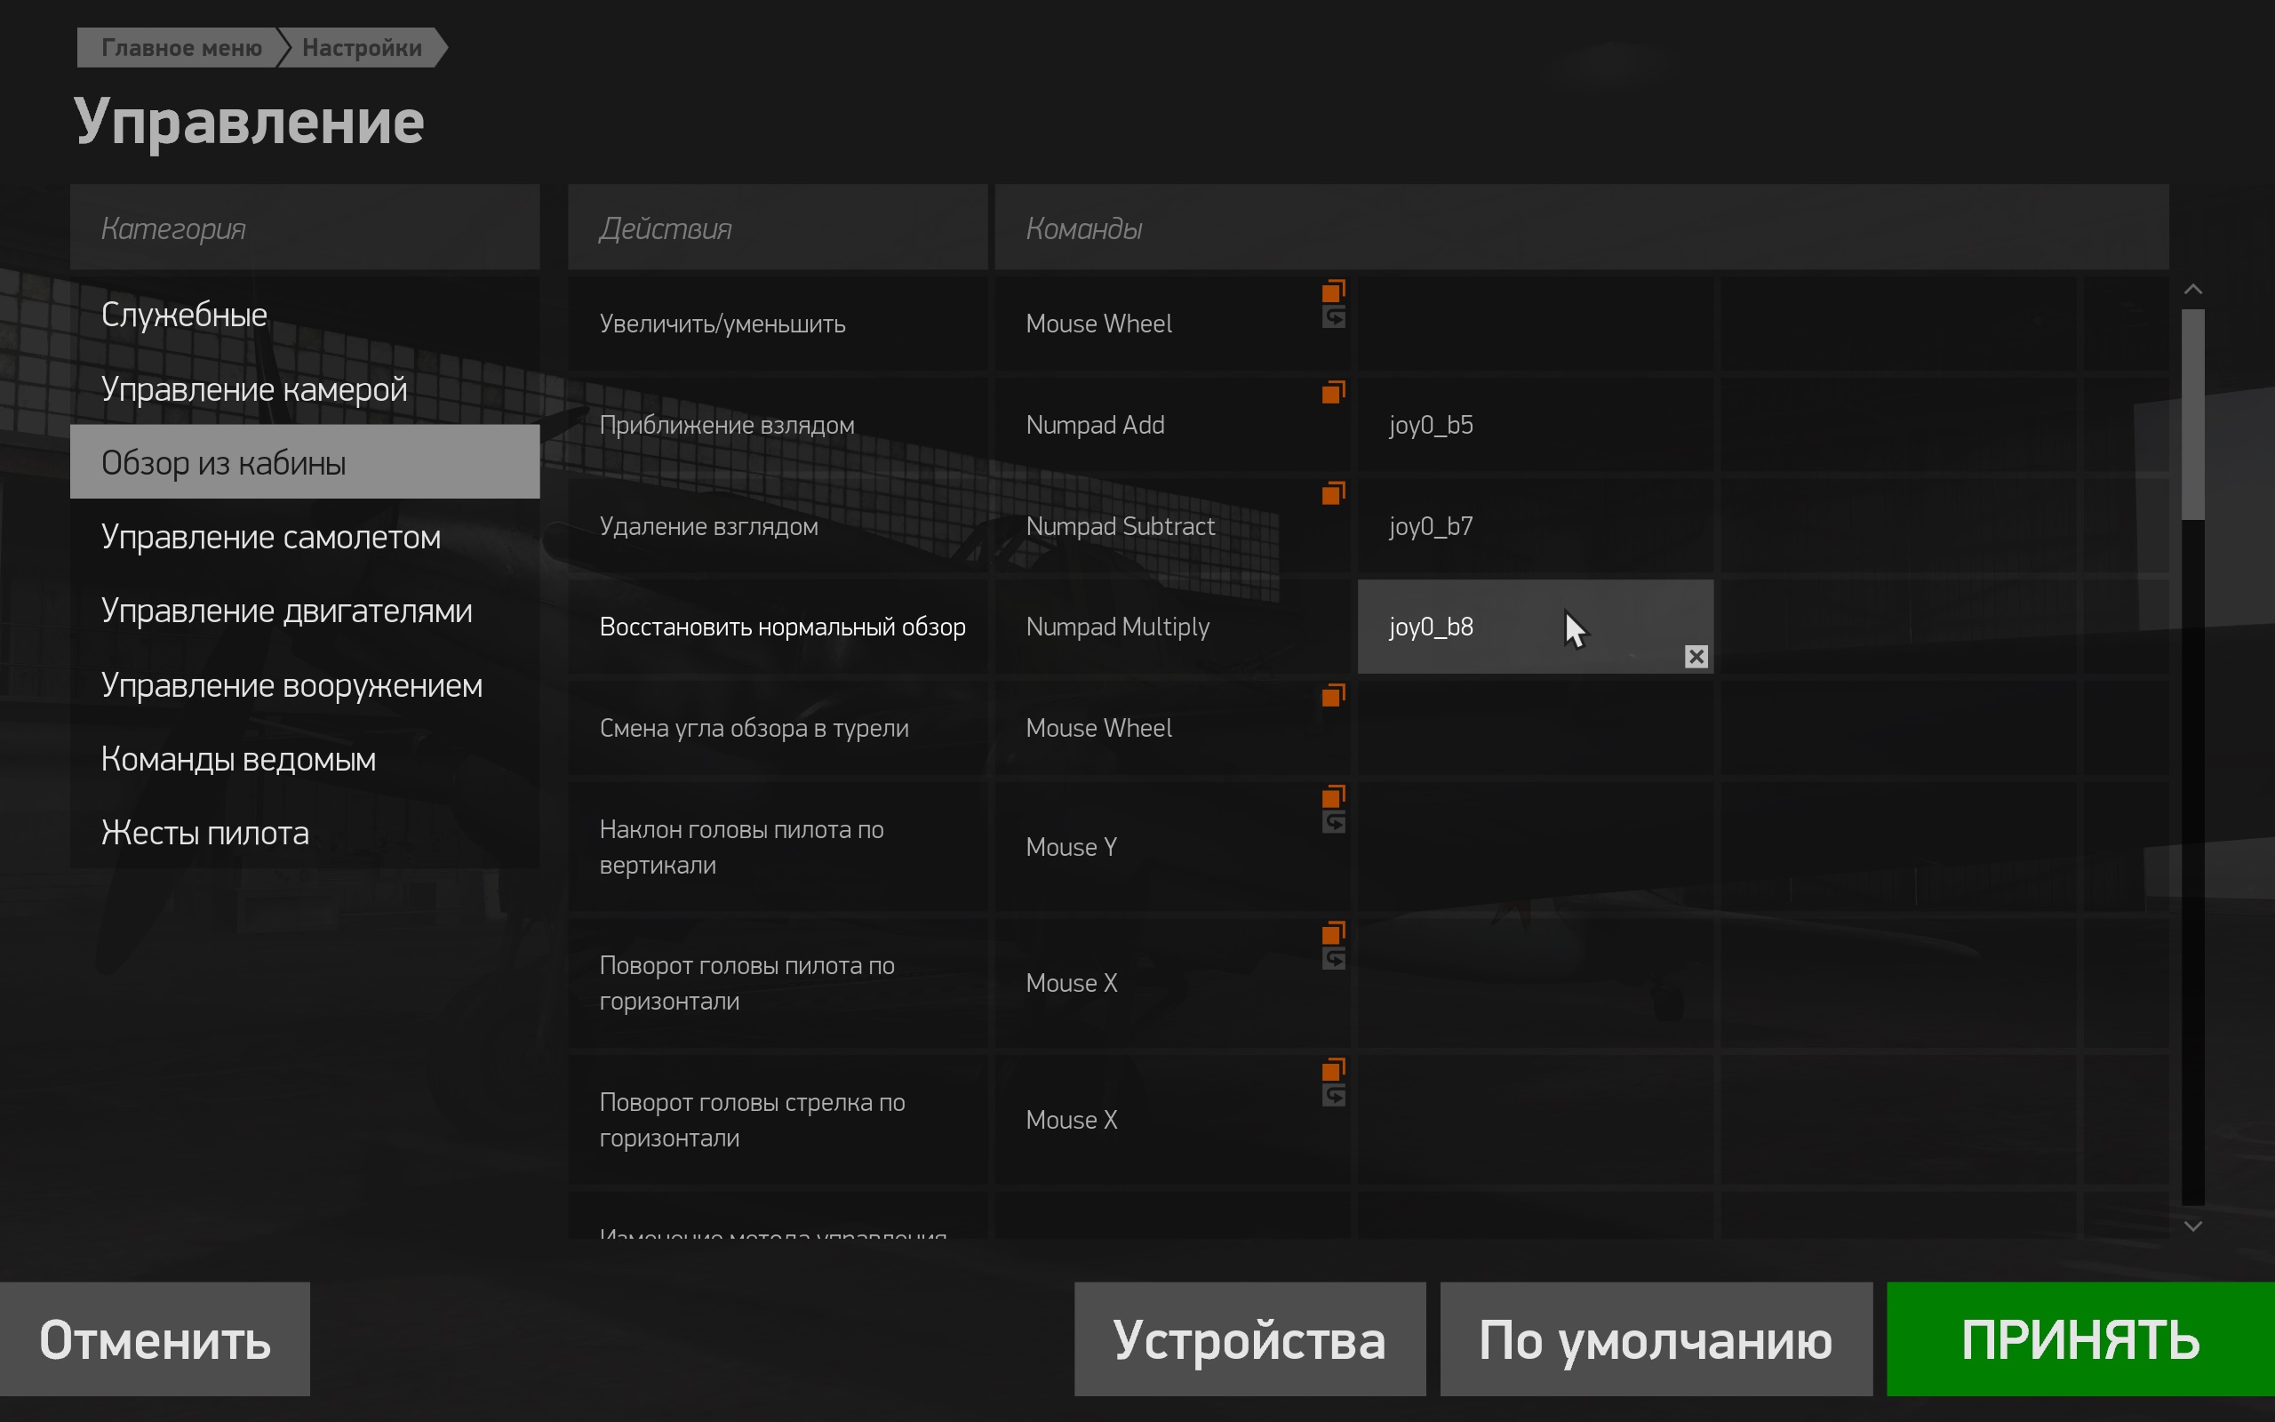This screenshot has width=2275, height=1422.
Task: Click orange icon beside Numpad Add
Action: point(1333,391)
